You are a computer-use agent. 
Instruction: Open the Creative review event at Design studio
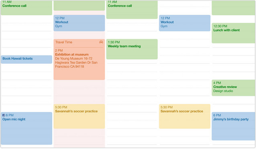pos(234,88)
